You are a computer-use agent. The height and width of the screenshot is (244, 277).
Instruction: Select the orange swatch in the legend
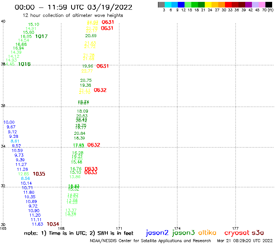[222, 5]
